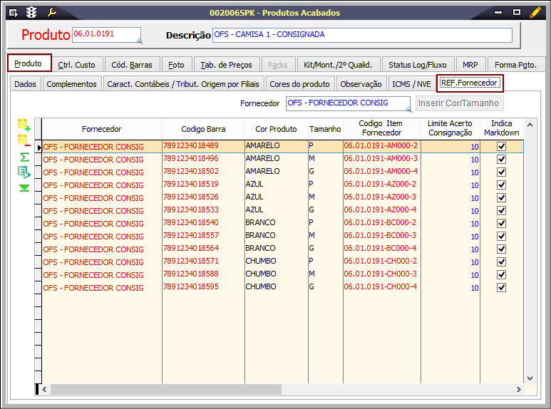Screen dimensions: 551x409
Task: Click the traffic light icon in title bar
Action: coord(31,13)
